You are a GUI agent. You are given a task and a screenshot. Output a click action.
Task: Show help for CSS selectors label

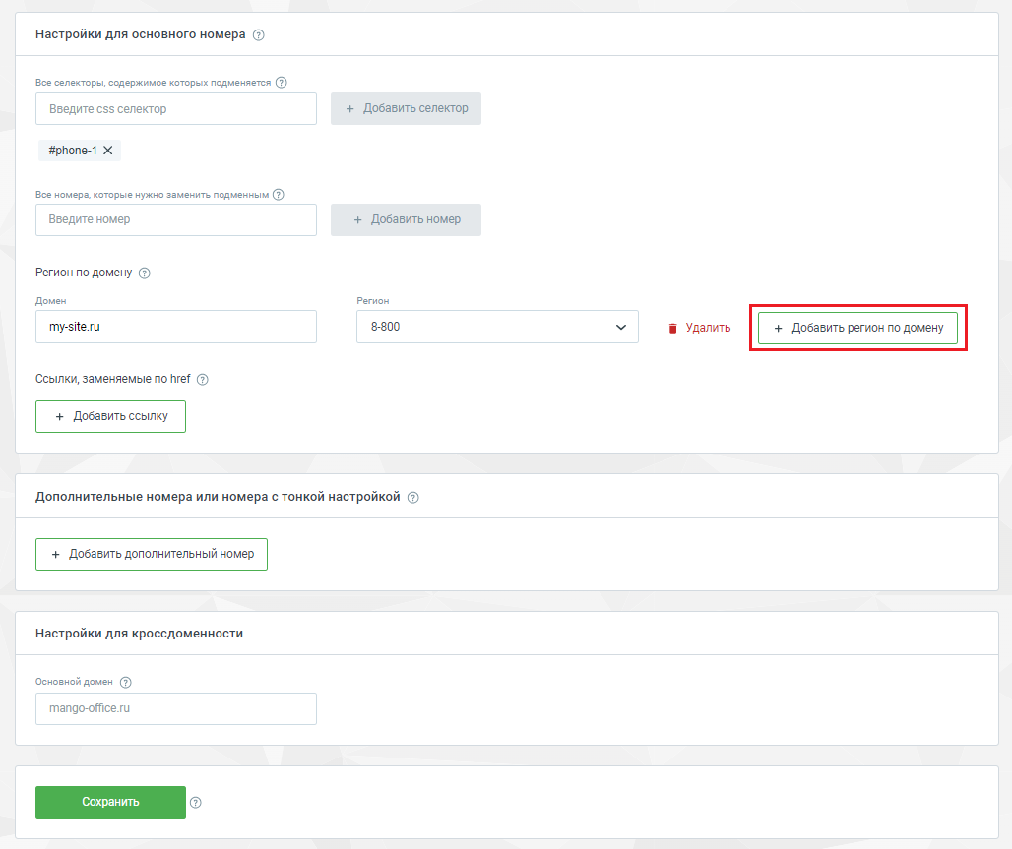point(282,83)
